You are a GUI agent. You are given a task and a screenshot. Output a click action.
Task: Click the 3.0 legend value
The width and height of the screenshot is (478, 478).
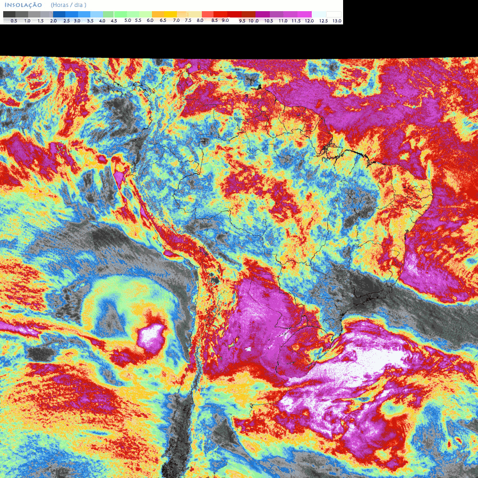click(77, 21)
